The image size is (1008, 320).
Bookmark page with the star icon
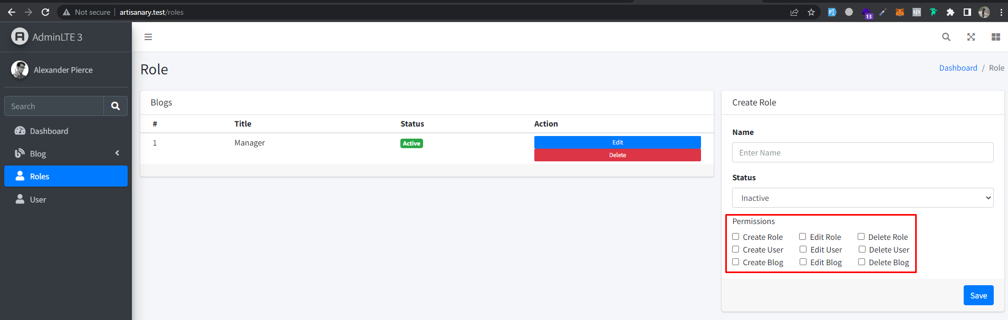[x=811, y=12]
